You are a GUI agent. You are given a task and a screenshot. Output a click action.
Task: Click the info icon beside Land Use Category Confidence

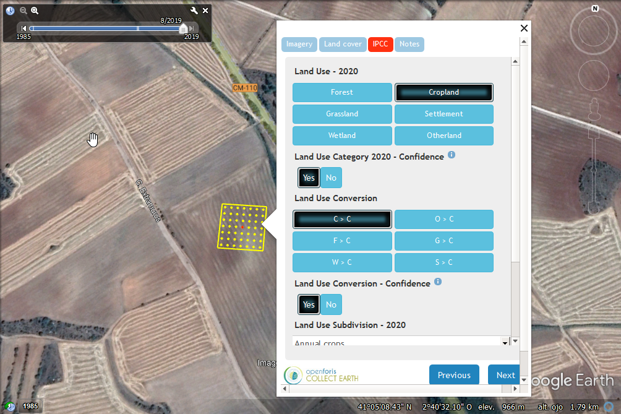(x=452, y=155)
